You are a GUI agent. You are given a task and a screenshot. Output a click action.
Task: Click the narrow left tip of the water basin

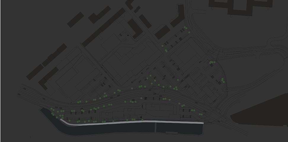[x=44, y=112]
